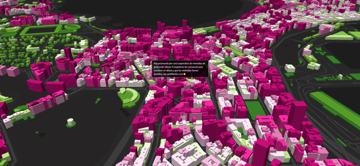Image resolution: width=360 pixels, height=166 pixels.
Task: Select the dark green park among pink blocks
Action: point(255,110)
